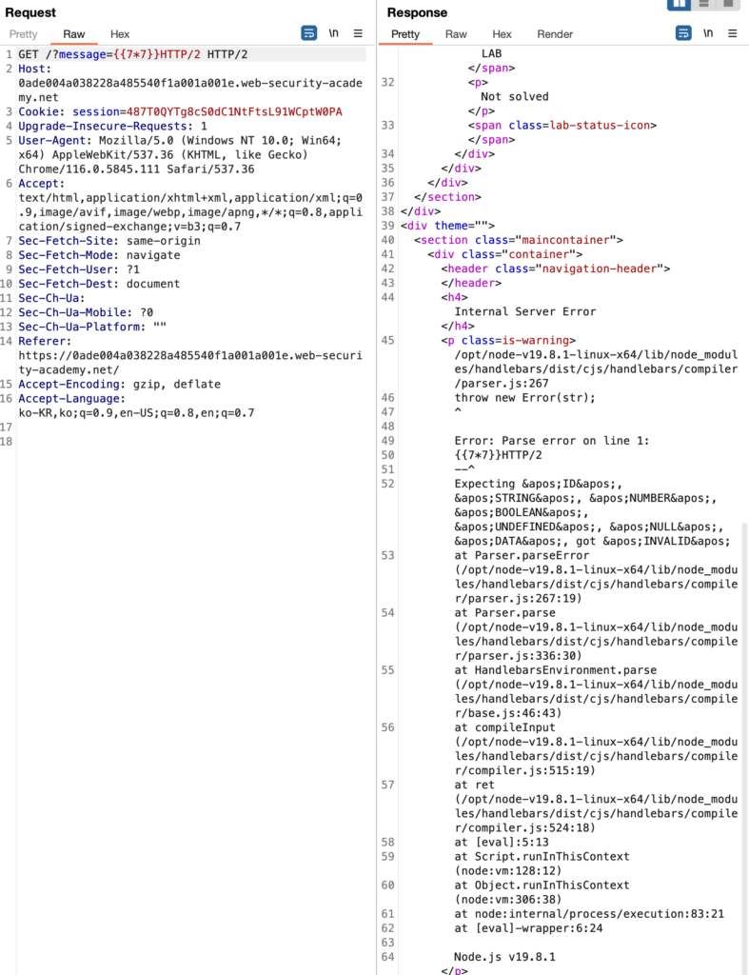Switch Response panel to Raw view
Viewport: 749px width, 975px height.
[456, 34]
